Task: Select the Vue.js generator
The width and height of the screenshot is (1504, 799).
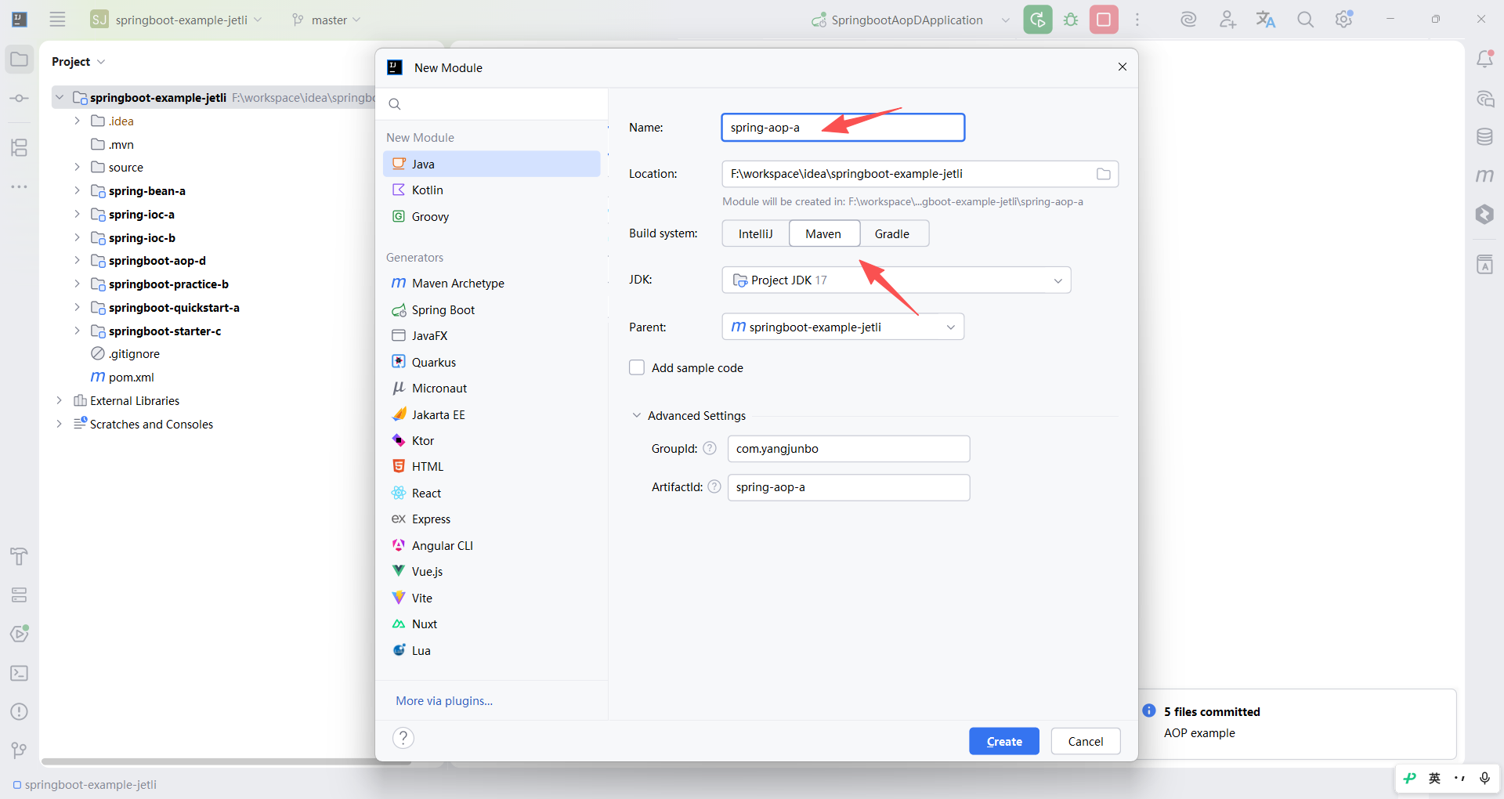Action: [492, 572]
